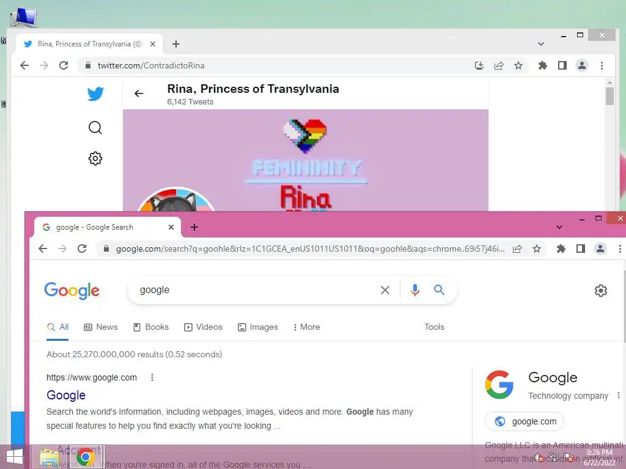Toggle side panel in the Google window
The image size is (626, 469).
pos(581,249)
